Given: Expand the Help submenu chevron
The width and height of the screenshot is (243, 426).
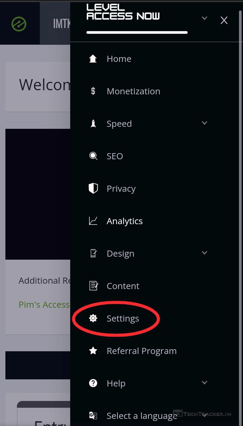Looking at the screenshot, I should tap(204, 383).
